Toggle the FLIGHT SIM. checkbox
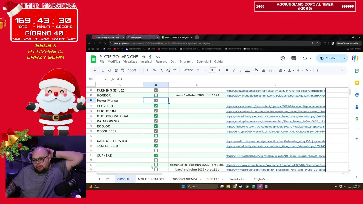This screenshot has height=204, width=363. click(x=156, y=111)
